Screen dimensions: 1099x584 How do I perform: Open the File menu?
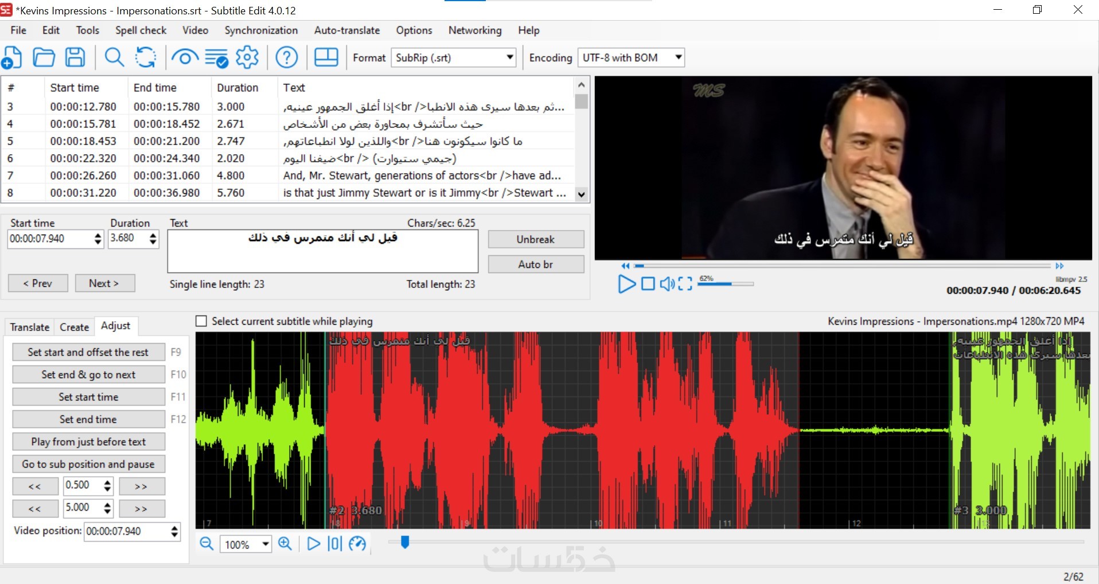18,30
